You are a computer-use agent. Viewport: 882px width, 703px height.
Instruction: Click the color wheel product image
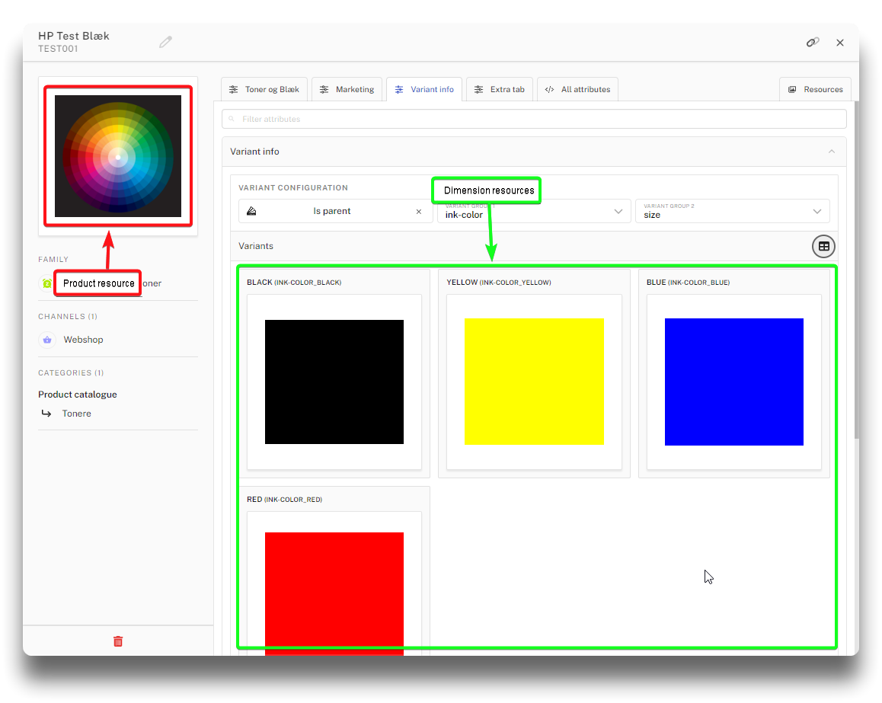118,156
